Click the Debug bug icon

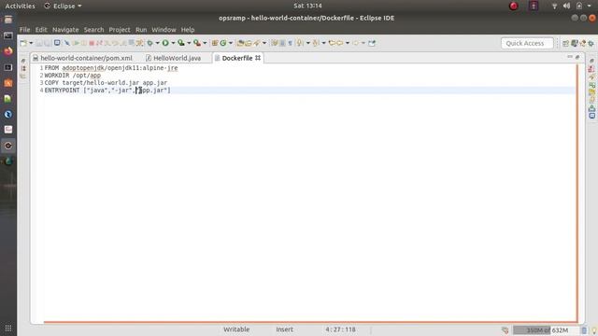[150, 43]
